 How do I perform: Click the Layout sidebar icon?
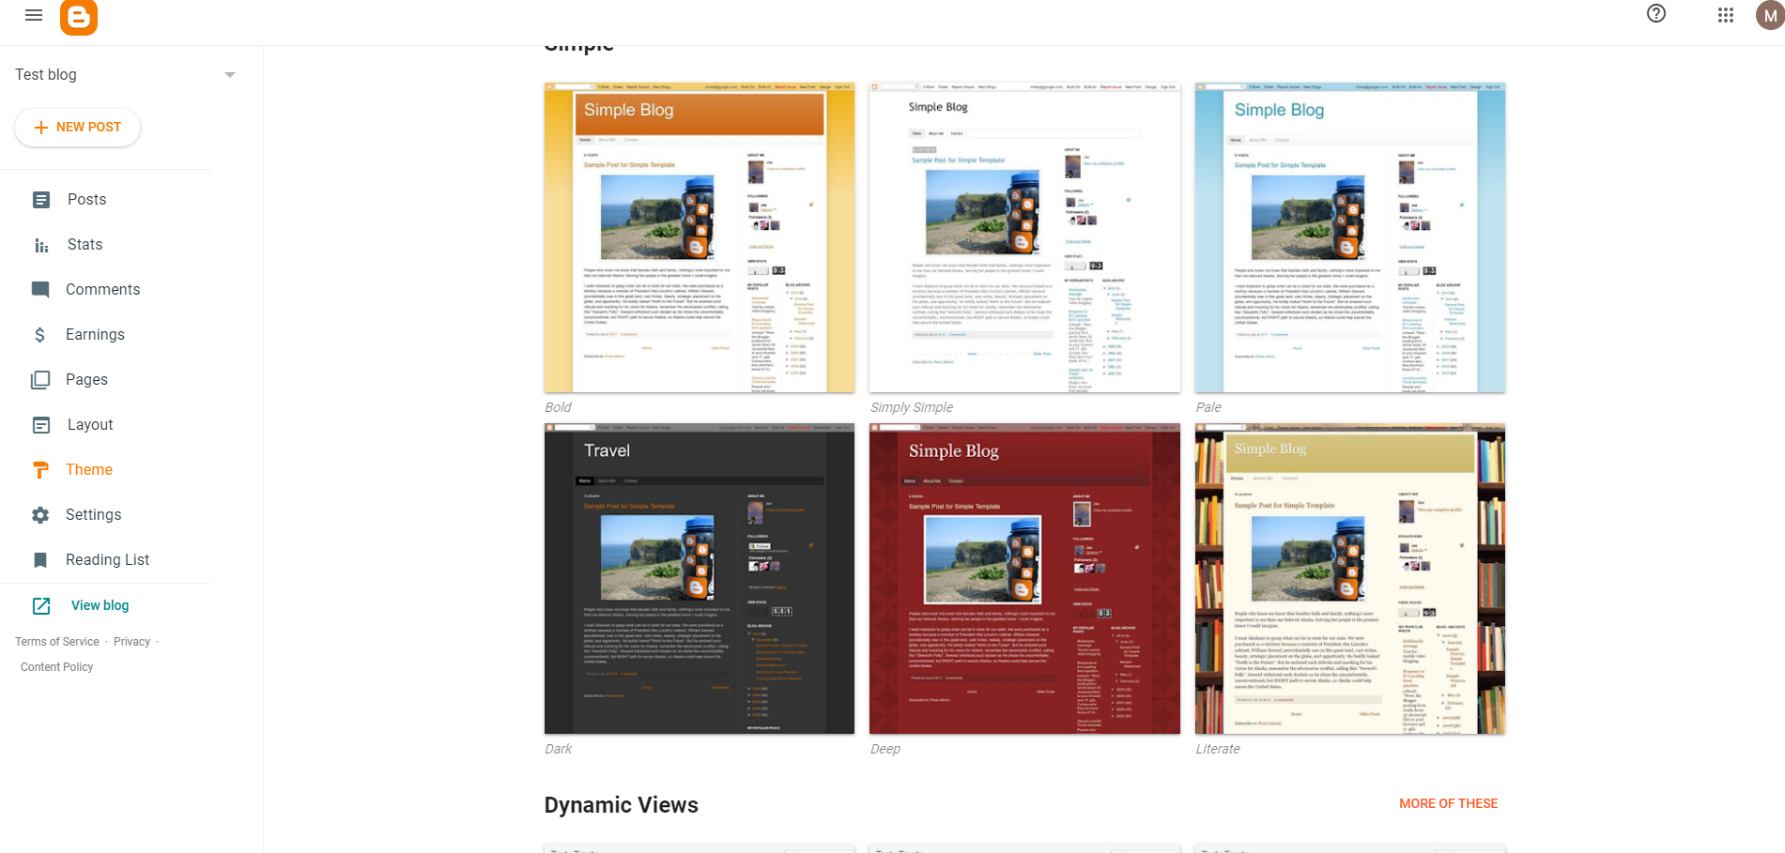(x=41, y=425)
